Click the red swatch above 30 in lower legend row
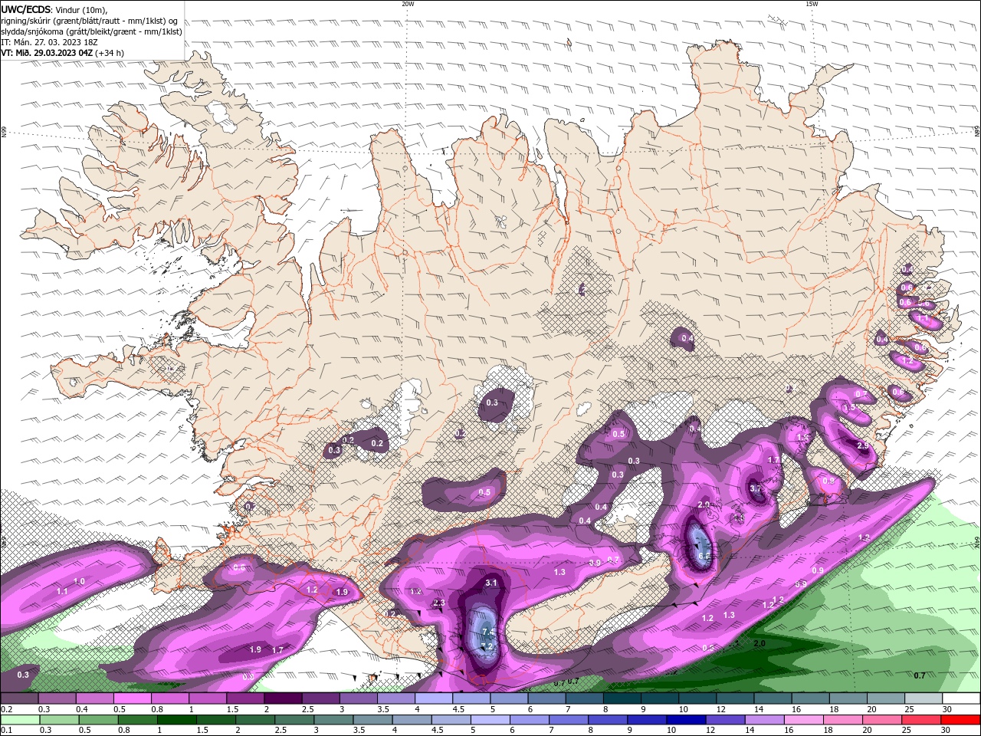The image size is (981, 736). [961, 720]
